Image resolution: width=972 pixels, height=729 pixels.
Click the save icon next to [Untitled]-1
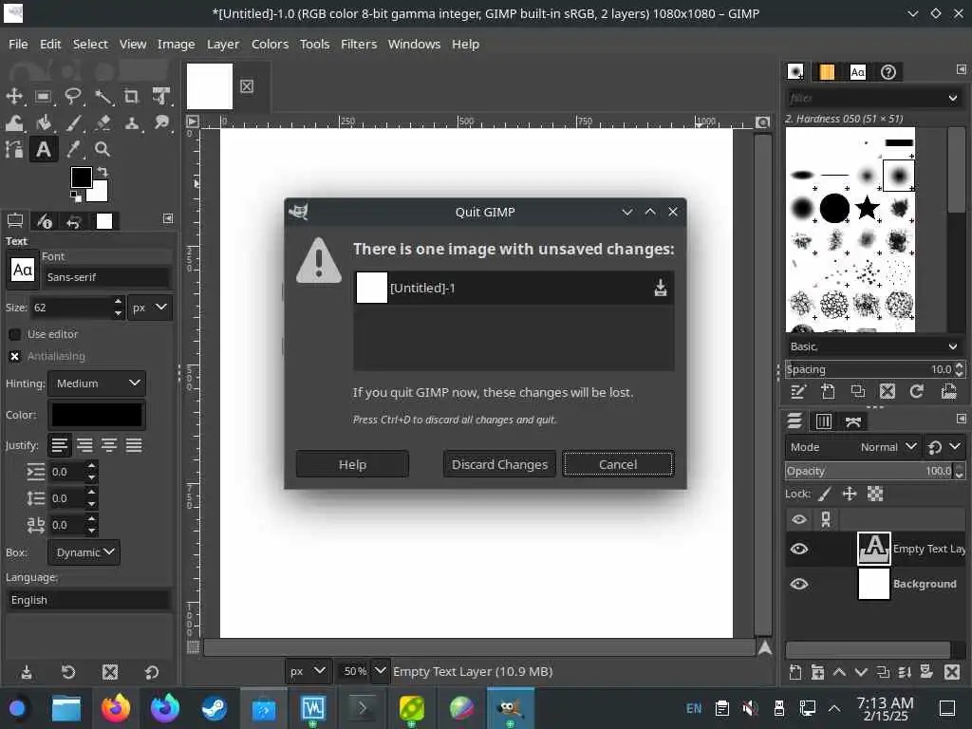[661, 288]
